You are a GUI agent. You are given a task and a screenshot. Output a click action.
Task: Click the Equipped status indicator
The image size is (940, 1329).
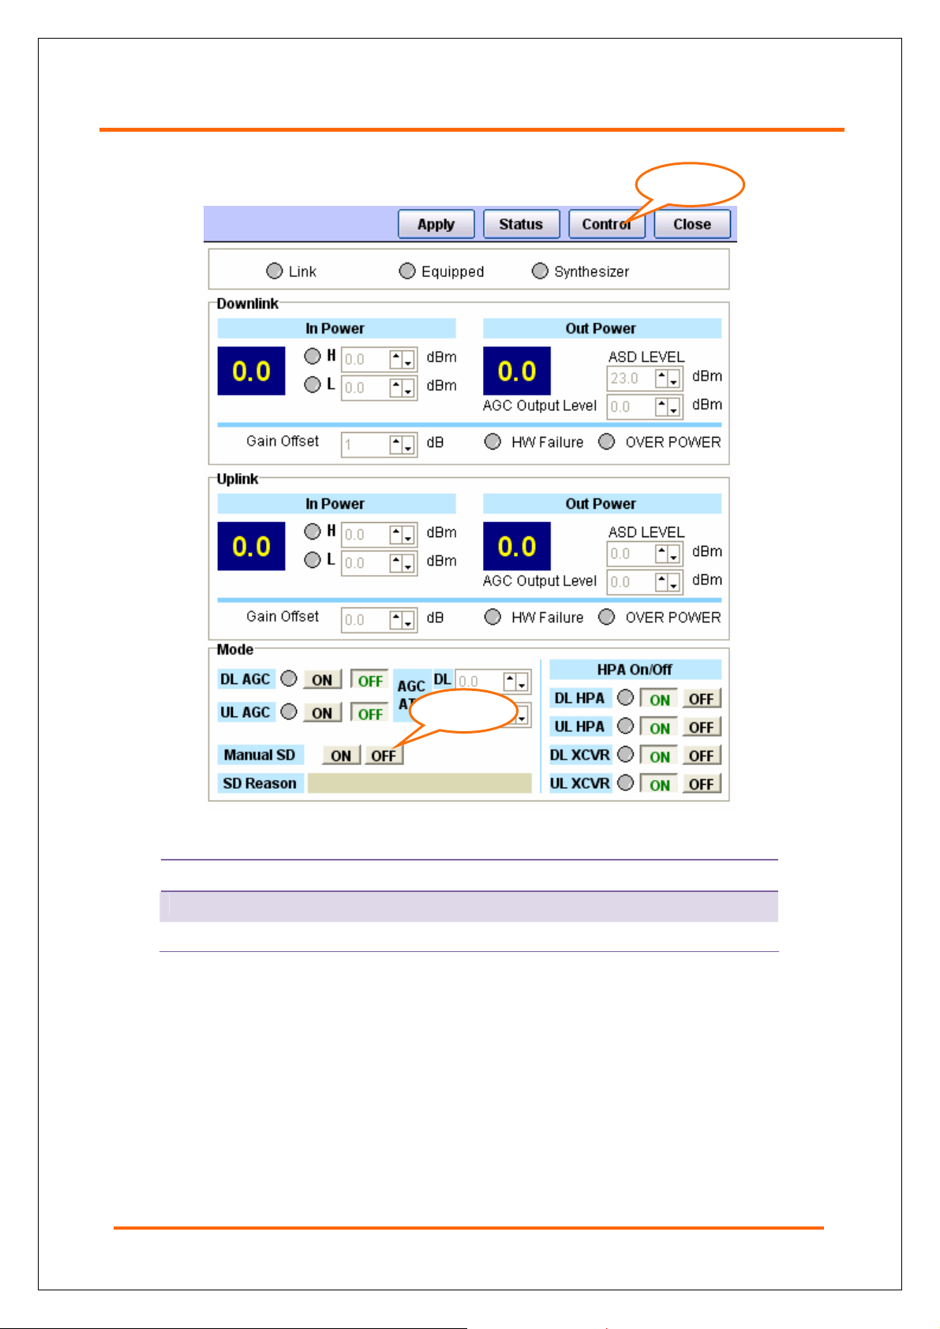(x=407, y=271)
